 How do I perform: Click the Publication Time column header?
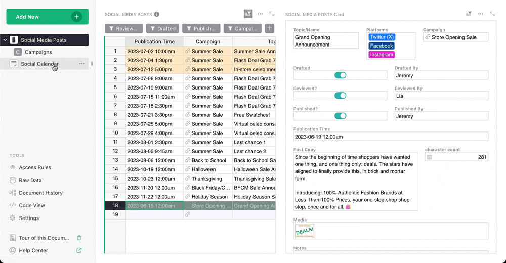point(154,41)
